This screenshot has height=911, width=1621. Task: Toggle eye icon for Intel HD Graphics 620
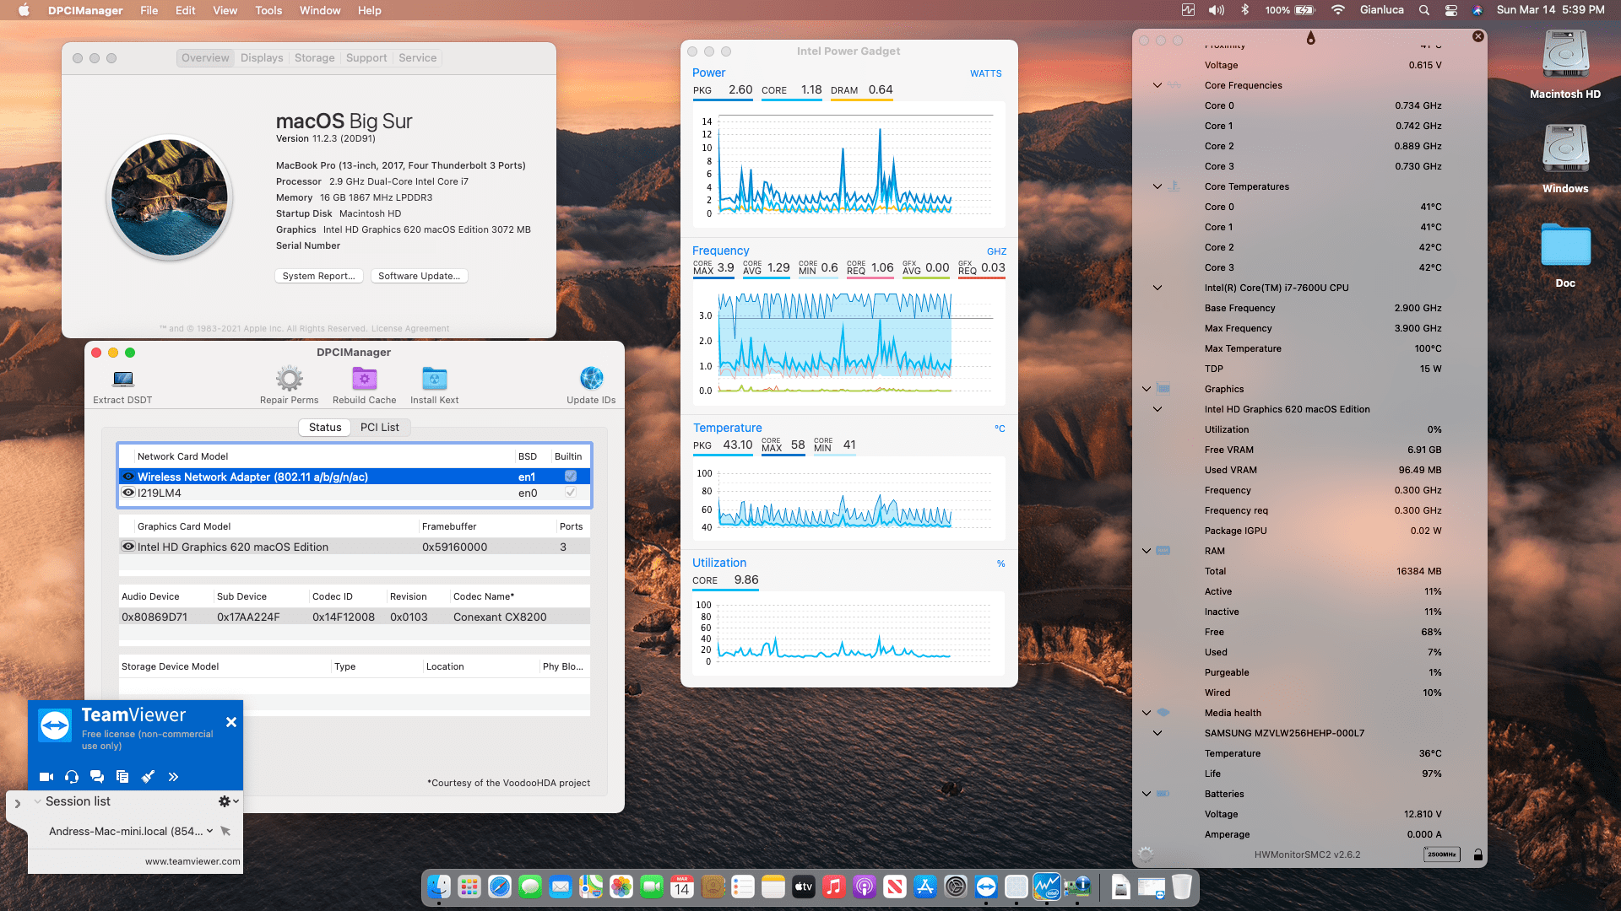[128, 547]
